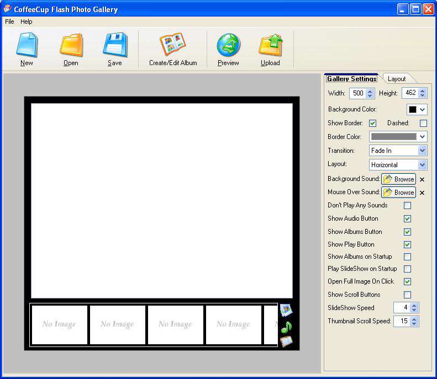Click the albums photo icon in gallery preview

[x=286, y=310]
